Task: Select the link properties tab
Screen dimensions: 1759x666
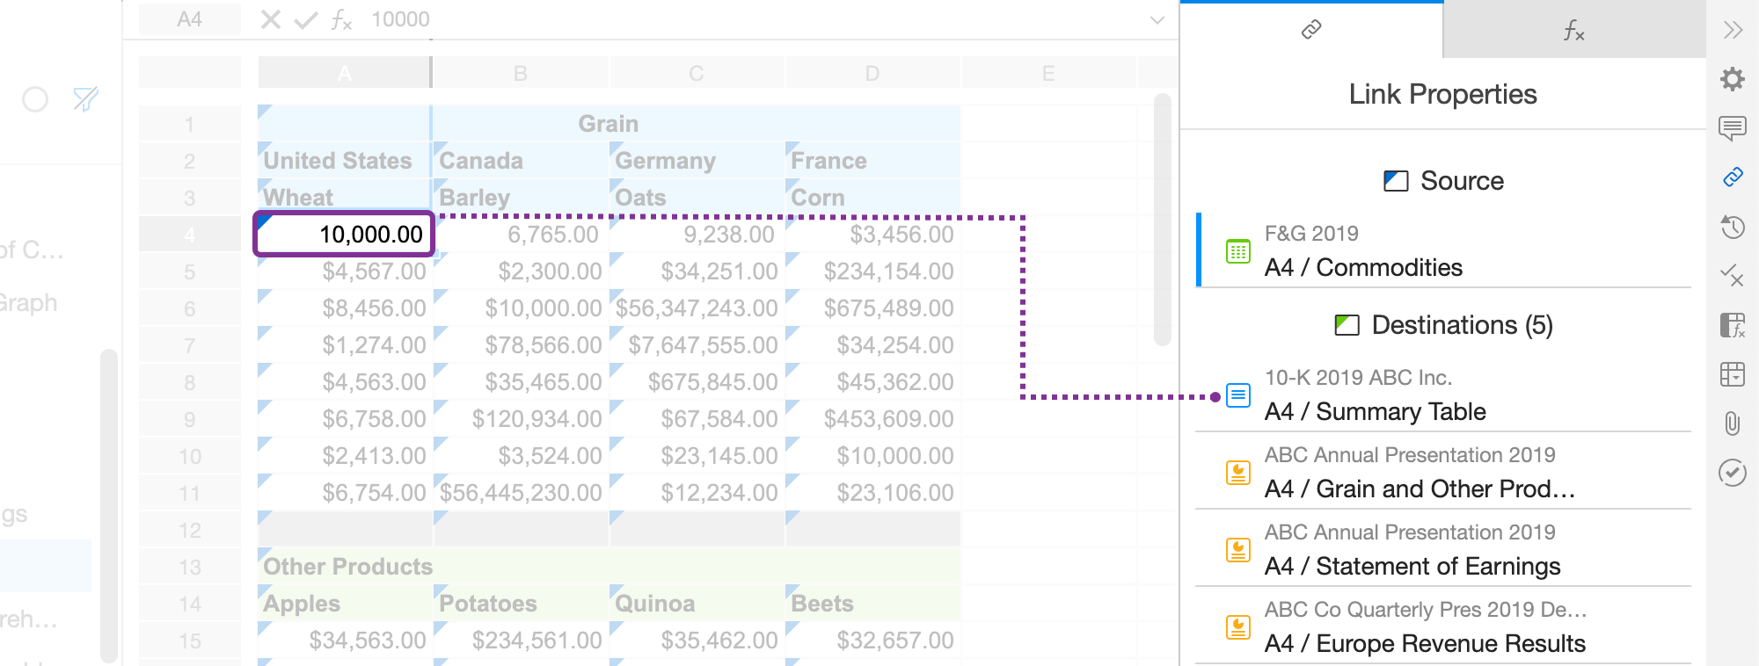Action: coord(1311,30)
